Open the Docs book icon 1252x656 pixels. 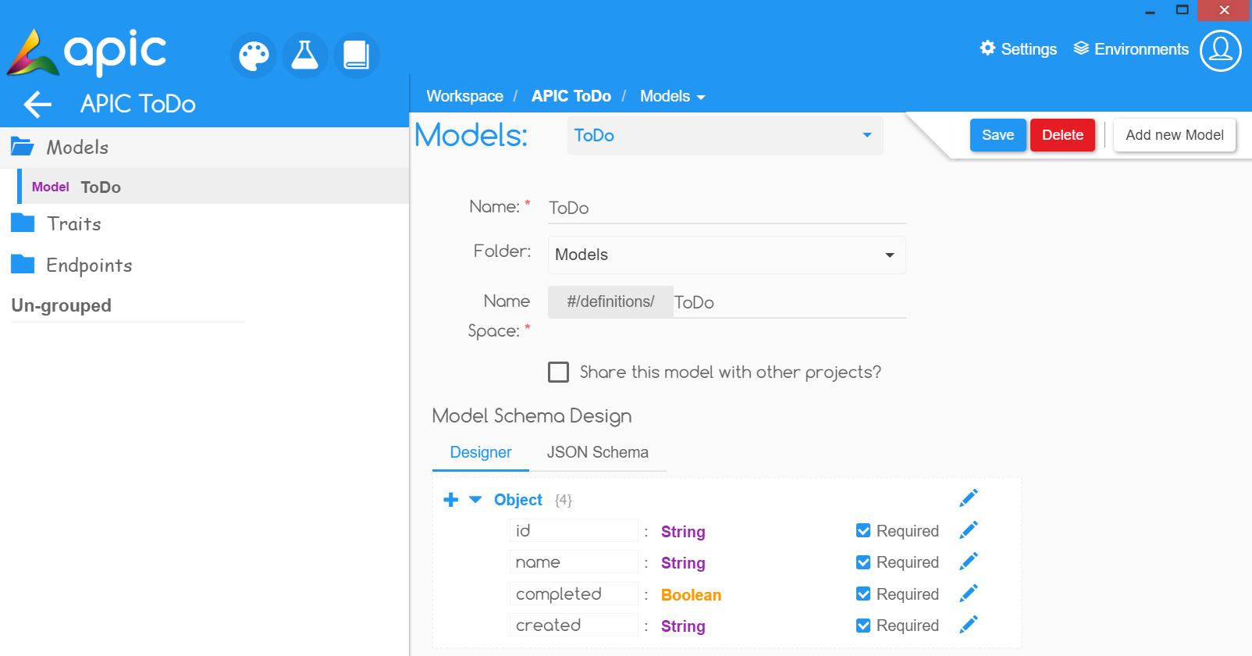(356, 55)
